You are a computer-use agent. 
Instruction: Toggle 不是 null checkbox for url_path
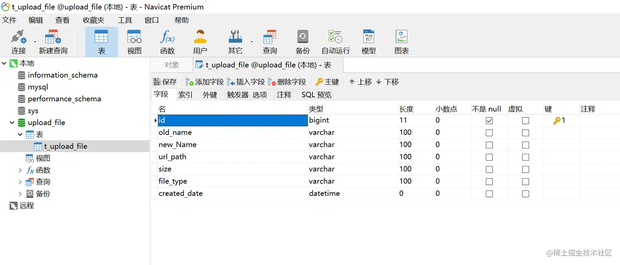[489, 157]
